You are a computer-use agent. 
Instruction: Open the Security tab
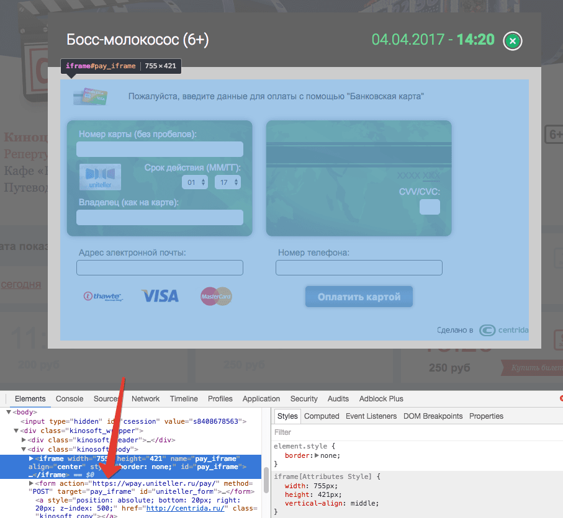(304, 399)
